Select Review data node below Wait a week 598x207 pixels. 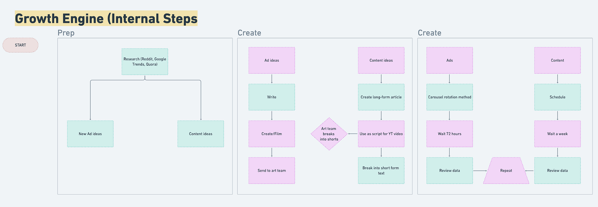pos(558,170)
